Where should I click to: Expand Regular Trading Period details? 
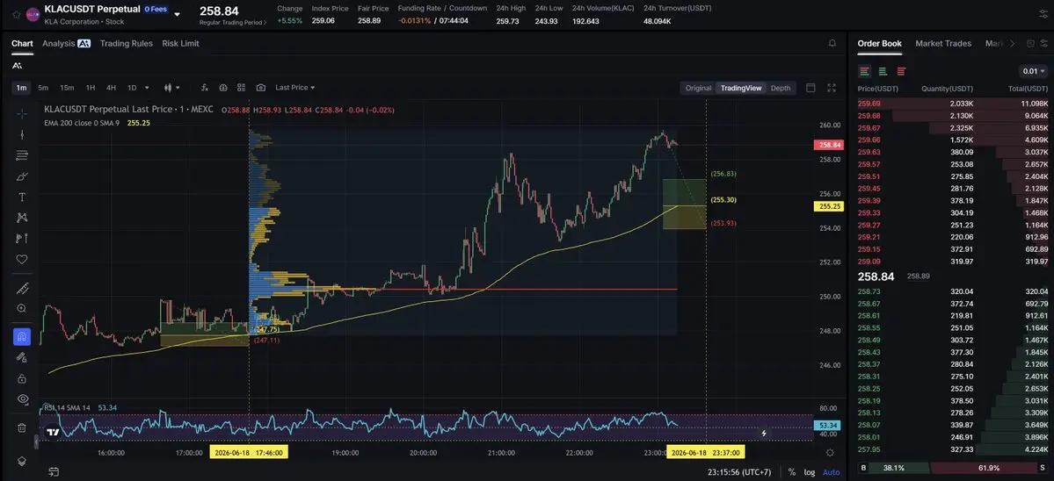point(233,22)
